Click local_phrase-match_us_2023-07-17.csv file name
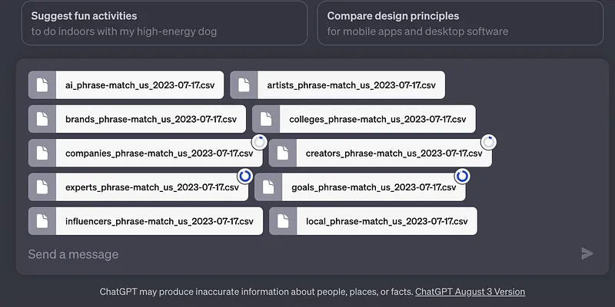 click(387, 222)
